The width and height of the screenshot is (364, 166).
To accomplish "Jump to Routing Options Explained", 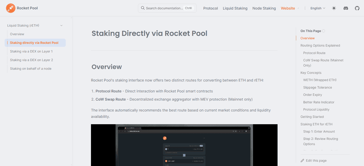I will pyautogui.click(x=320, y=45).
